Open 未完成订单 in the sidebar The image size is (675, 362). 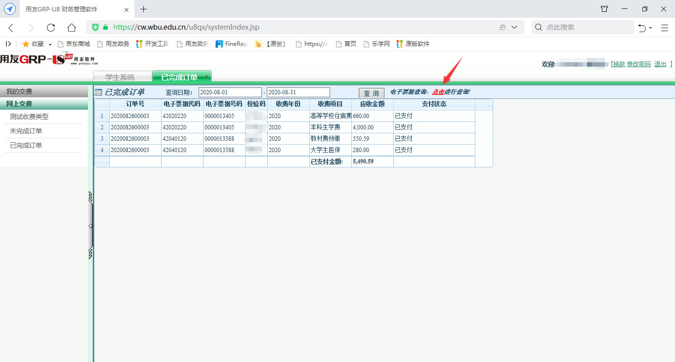click(26, 131)
